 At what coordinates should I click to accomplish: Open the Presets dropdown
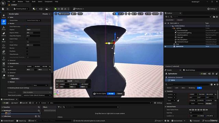(46, 14)
